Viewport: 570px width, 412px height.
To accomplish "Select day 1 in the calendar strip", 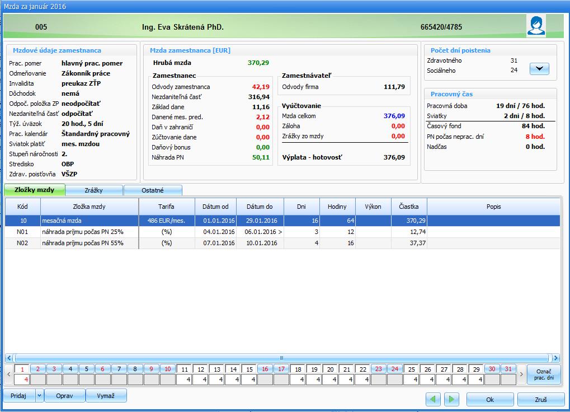I will coord(22,369).
